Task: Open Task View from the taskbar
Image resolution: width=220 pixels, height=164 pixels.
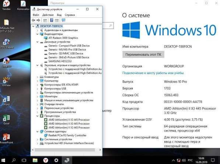Action: pos(24,160)
